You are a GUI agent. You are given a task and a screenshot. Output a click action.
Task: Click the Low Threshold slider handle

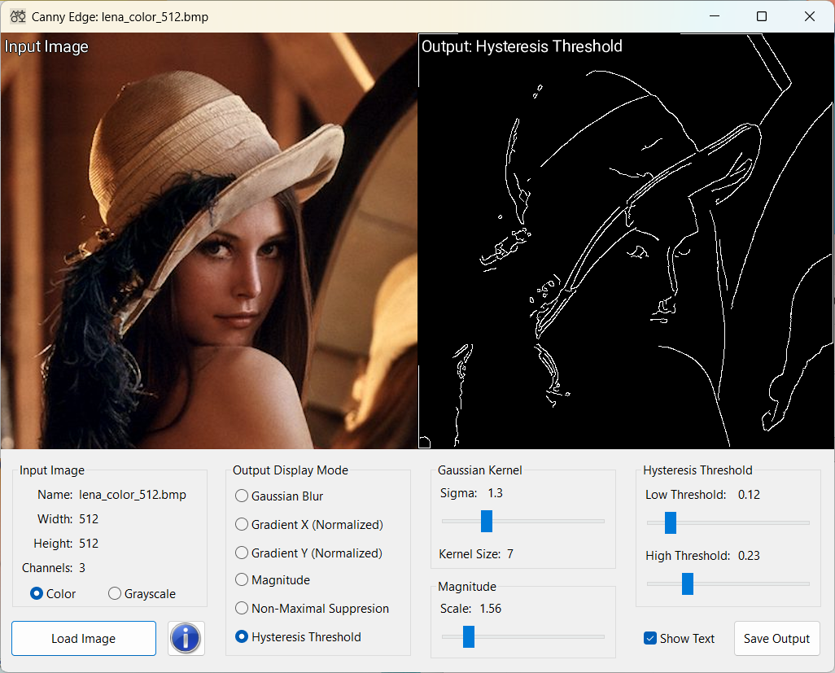pyautogui.click(x=671, y=522)
